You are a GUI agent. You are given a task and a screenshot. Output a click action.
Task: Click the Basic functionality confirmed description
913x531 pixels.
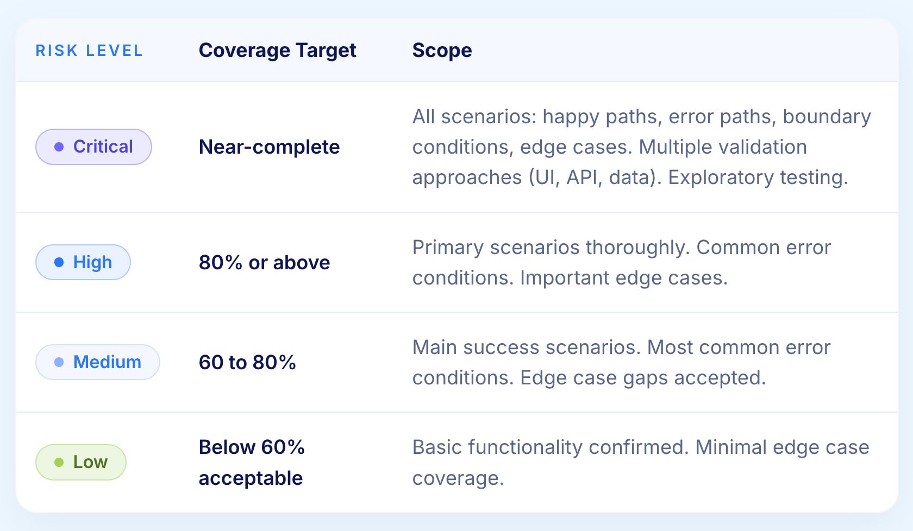pos(641,463)
